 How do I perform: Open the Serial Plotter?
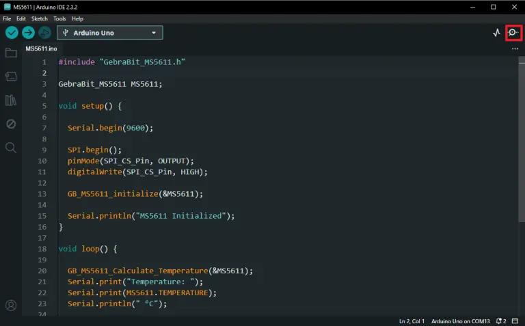(496, 33)
